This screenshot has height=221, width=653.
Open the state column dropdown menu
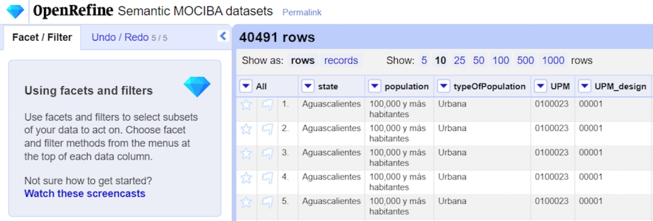pos(307,86)
